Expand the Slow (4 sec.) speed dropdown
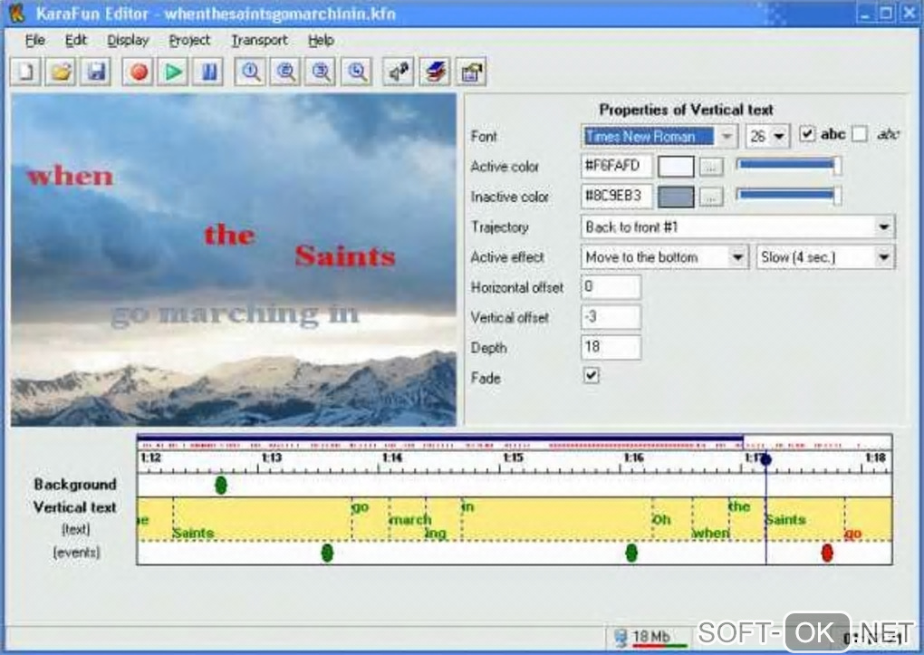Viewport: 924px width, 655px height. click(883, 257)
